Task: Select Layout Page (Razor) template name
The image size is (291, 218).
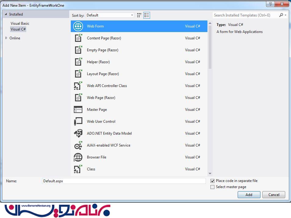Action: point(103,74)
